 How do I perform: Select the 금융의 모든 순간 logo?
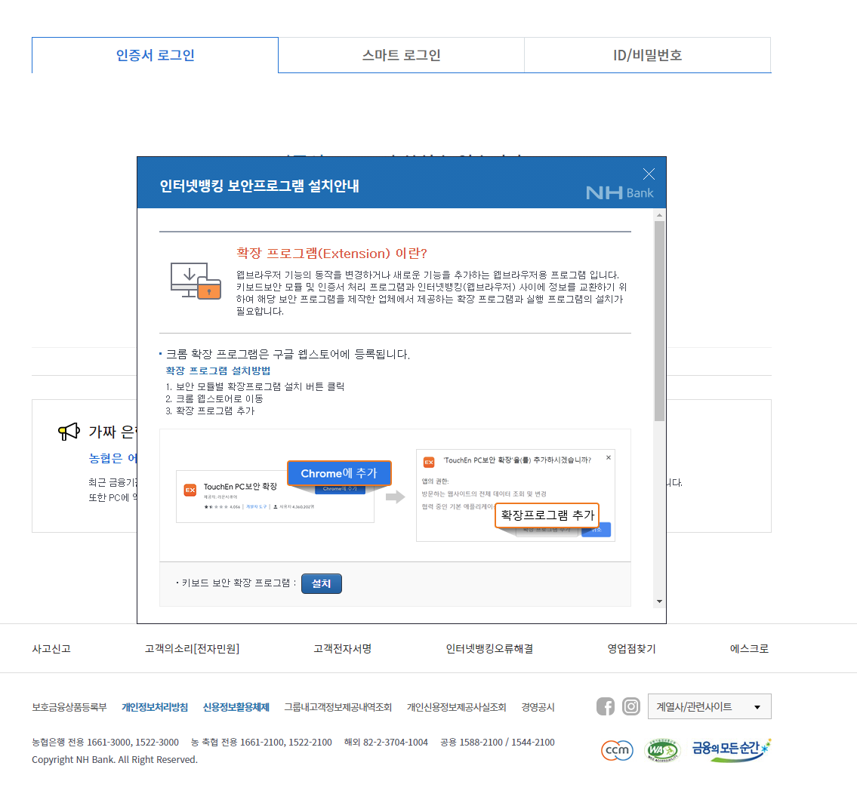730,749
